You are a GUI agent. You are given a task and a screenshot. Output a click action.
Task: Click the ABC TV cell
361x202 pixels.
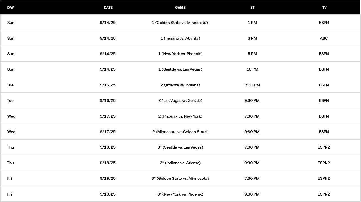pyautogui.click(x=324, y=38)
